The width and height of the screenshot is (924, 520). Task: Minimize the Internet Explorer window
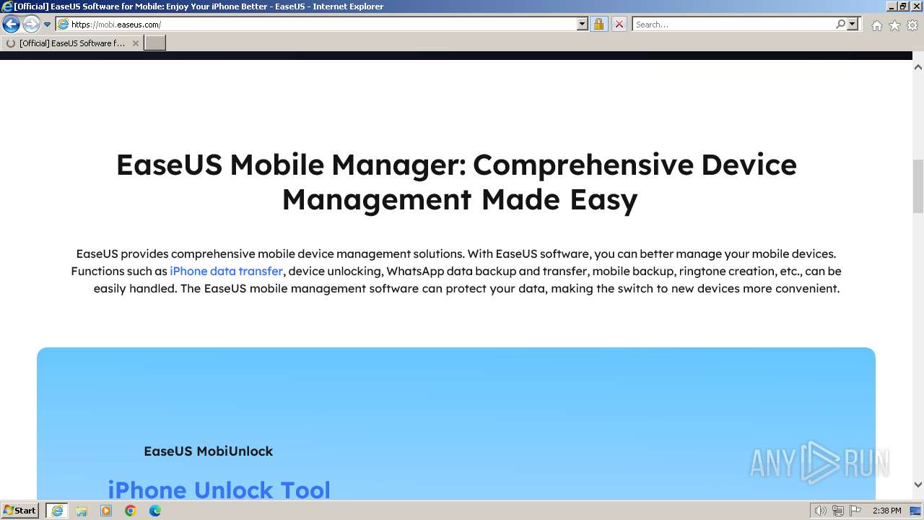pos(892,6)
